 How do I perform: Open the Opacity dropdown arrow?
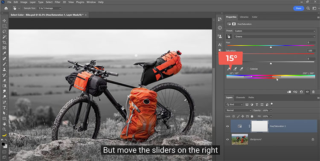[x=271, y=110]
